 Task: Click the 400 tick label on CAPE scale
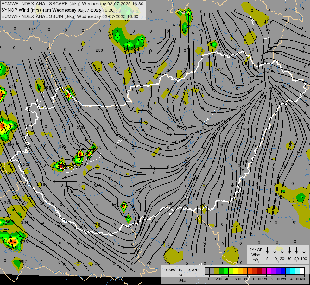[x=228, y=279]
